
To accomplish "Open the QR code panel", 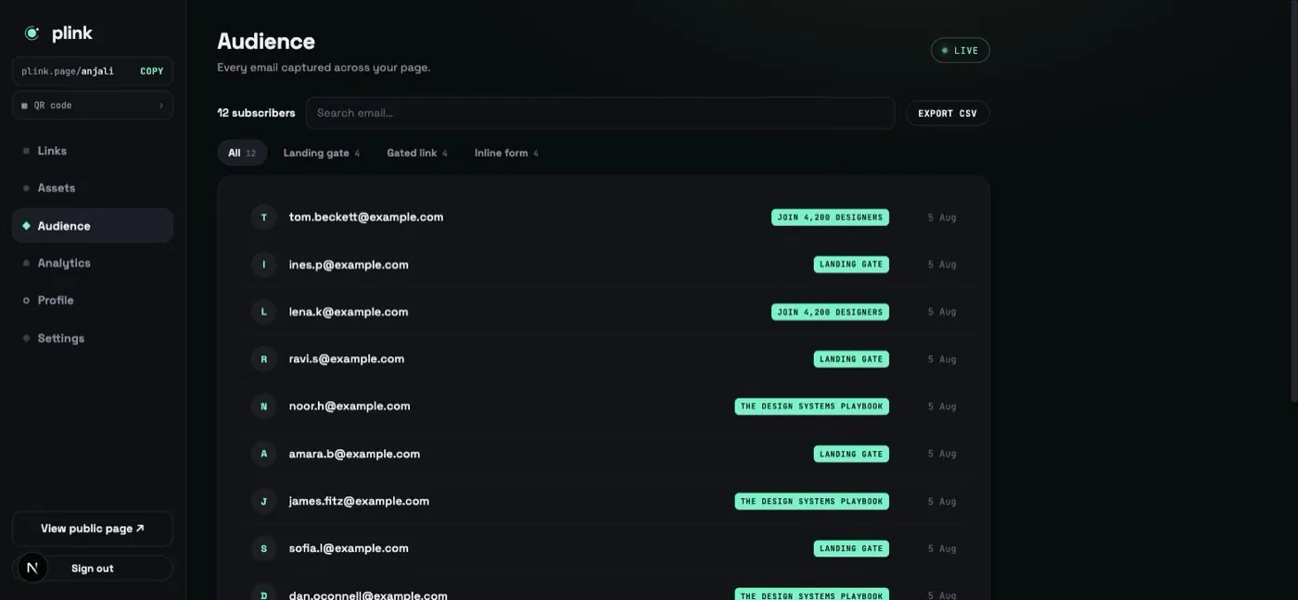I will 93,106.
